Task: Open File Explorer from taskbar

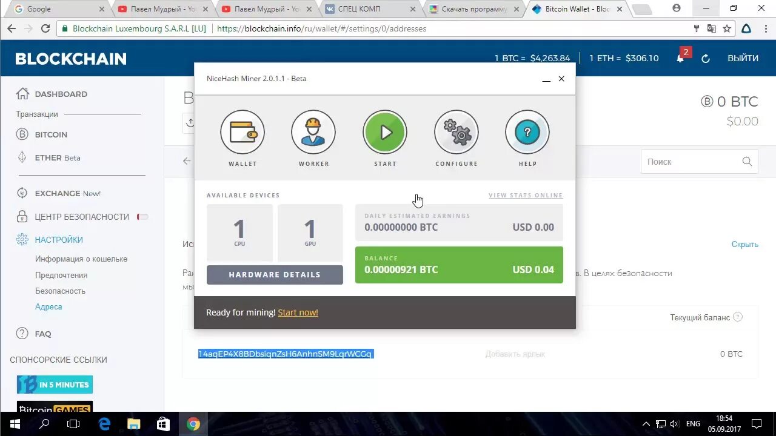Action: [133, 424]
